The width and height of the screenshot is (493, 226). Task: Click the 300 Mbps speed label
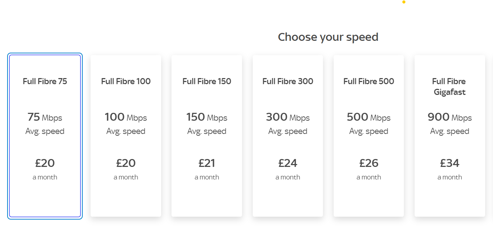[x=288, y=117]
